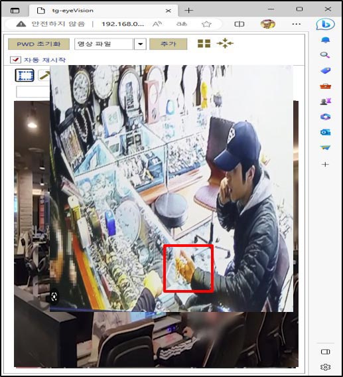Open the notifications bell in sidebar
Screen dimensions: 343x377
tap(326, 40)
